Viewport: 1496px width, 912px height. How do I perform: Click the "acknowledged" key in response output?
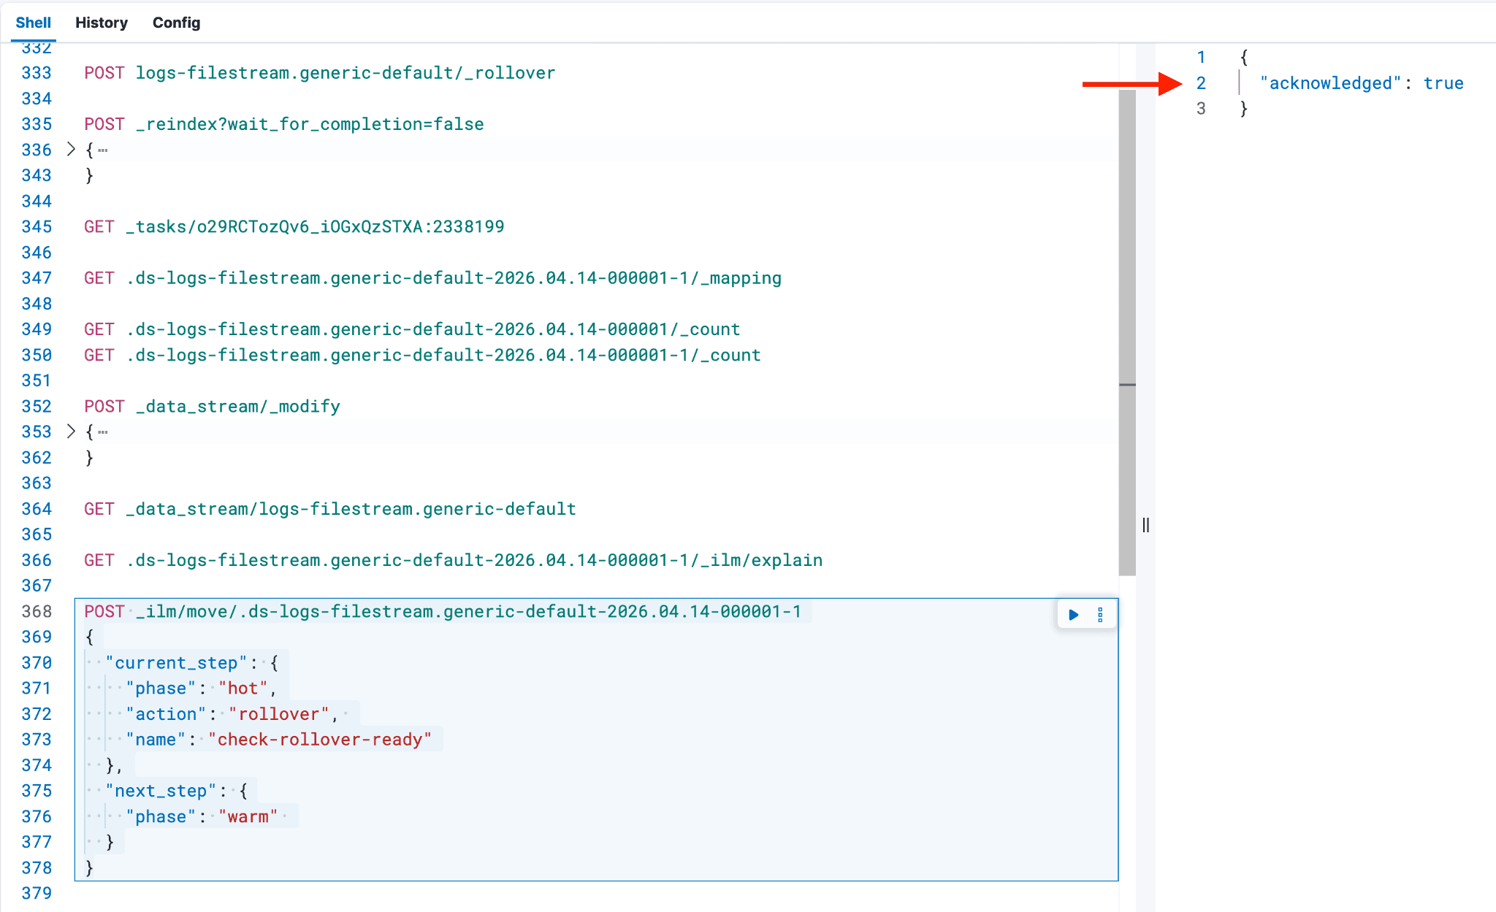[x=1329, y=83]
